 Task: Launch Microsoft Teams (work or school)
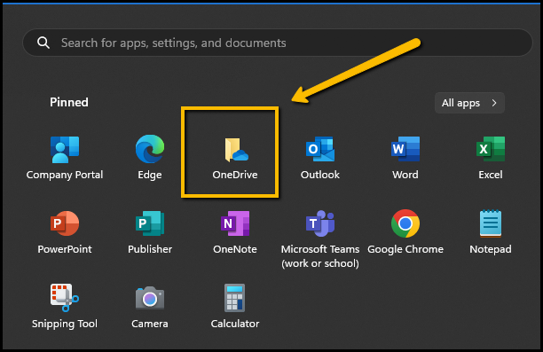(320, 239)
